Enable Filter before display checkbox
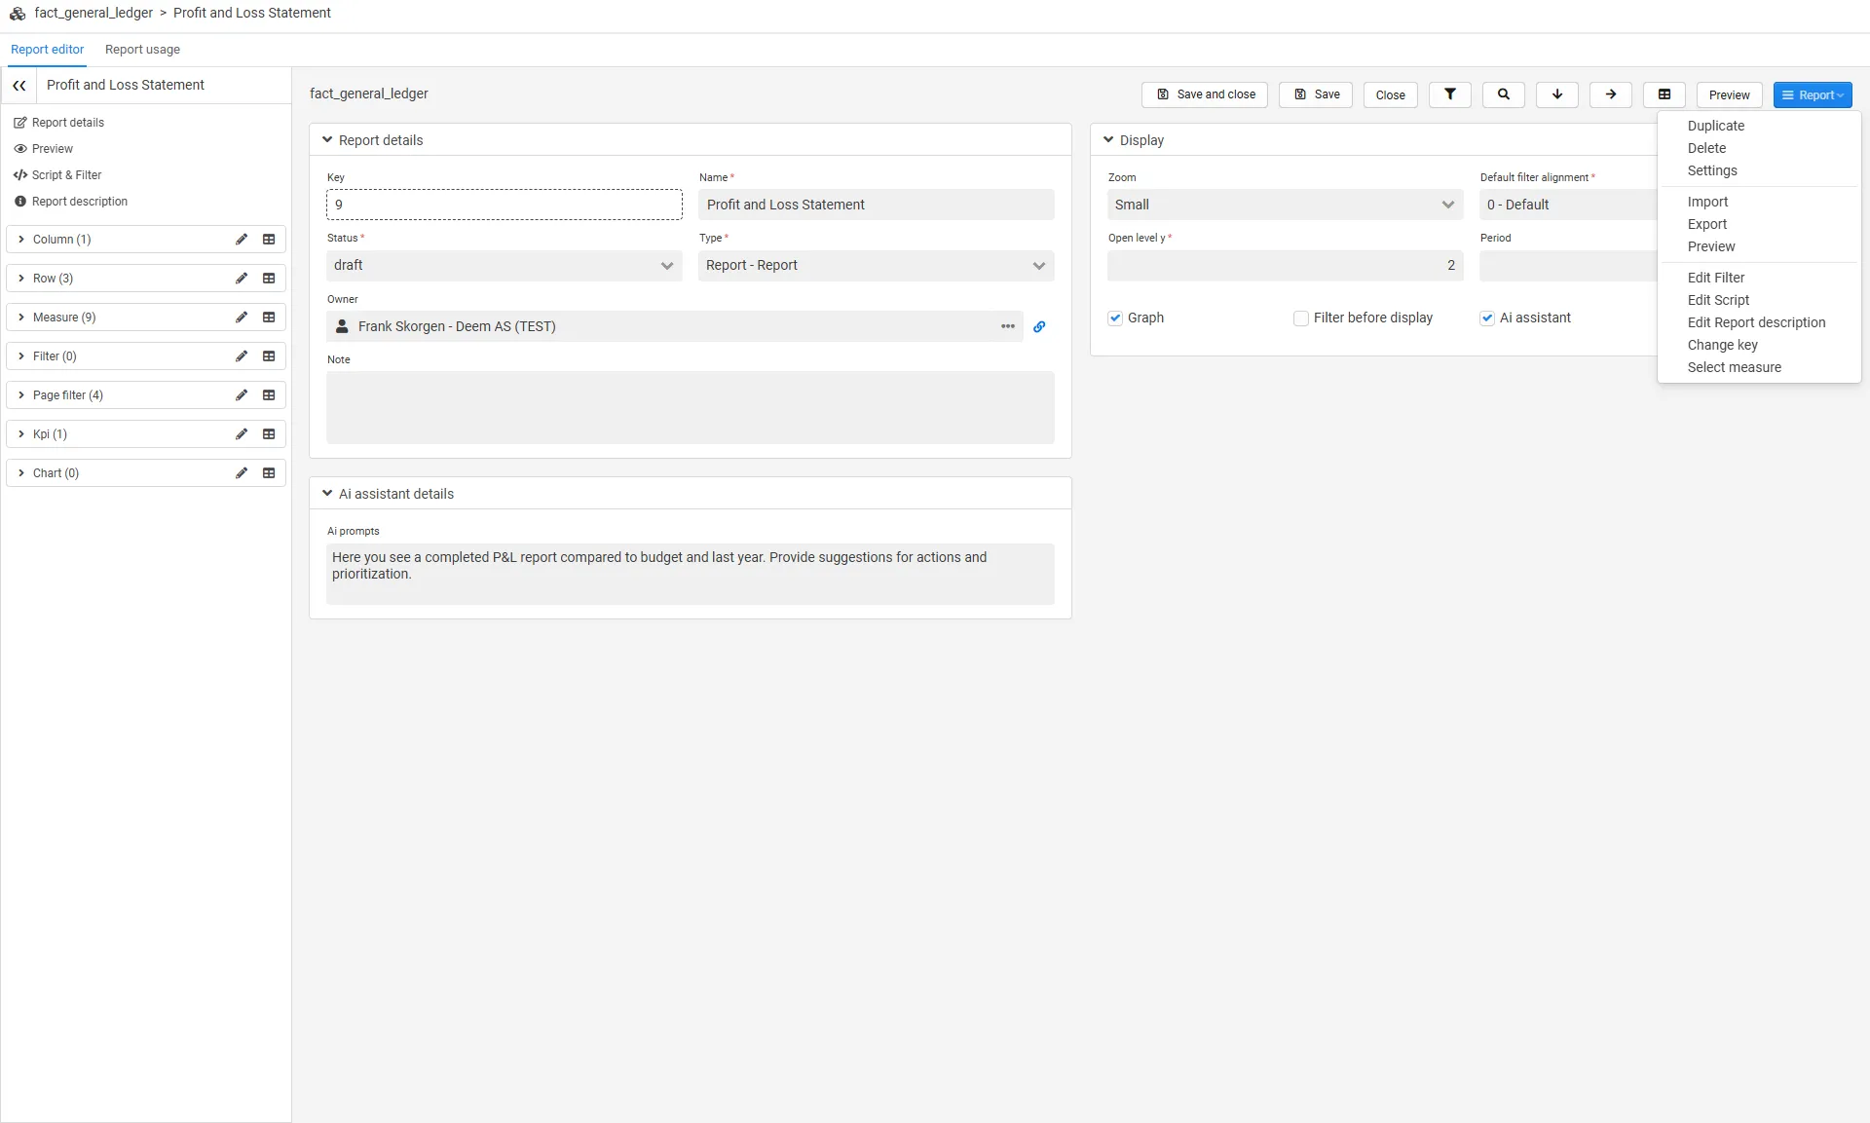1870x1123 pixels. [1301, 318]
